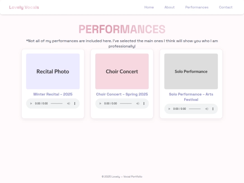The image size is (244, 183).
Task: Mute the Winter Recital audio player
Action: pyautogui.click(x=69, y=103)
